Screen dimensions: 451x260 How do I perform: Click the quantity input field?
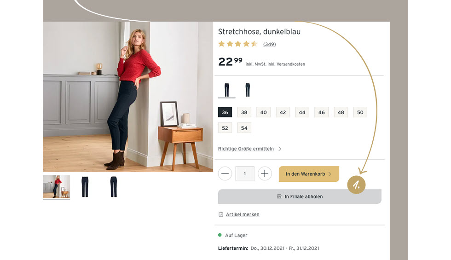click(x=245, y=173)
